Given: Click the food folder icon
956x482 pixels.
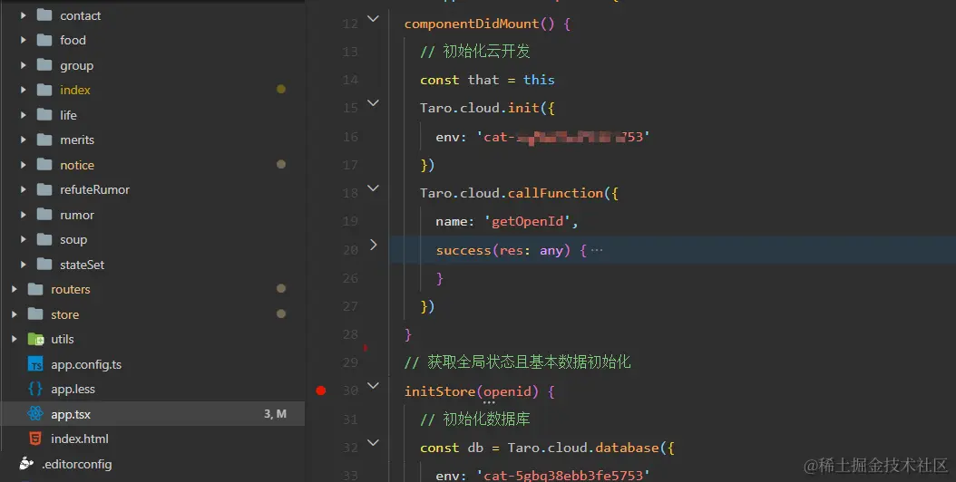Looking at the screenshot, I should (x=44, y=40).
